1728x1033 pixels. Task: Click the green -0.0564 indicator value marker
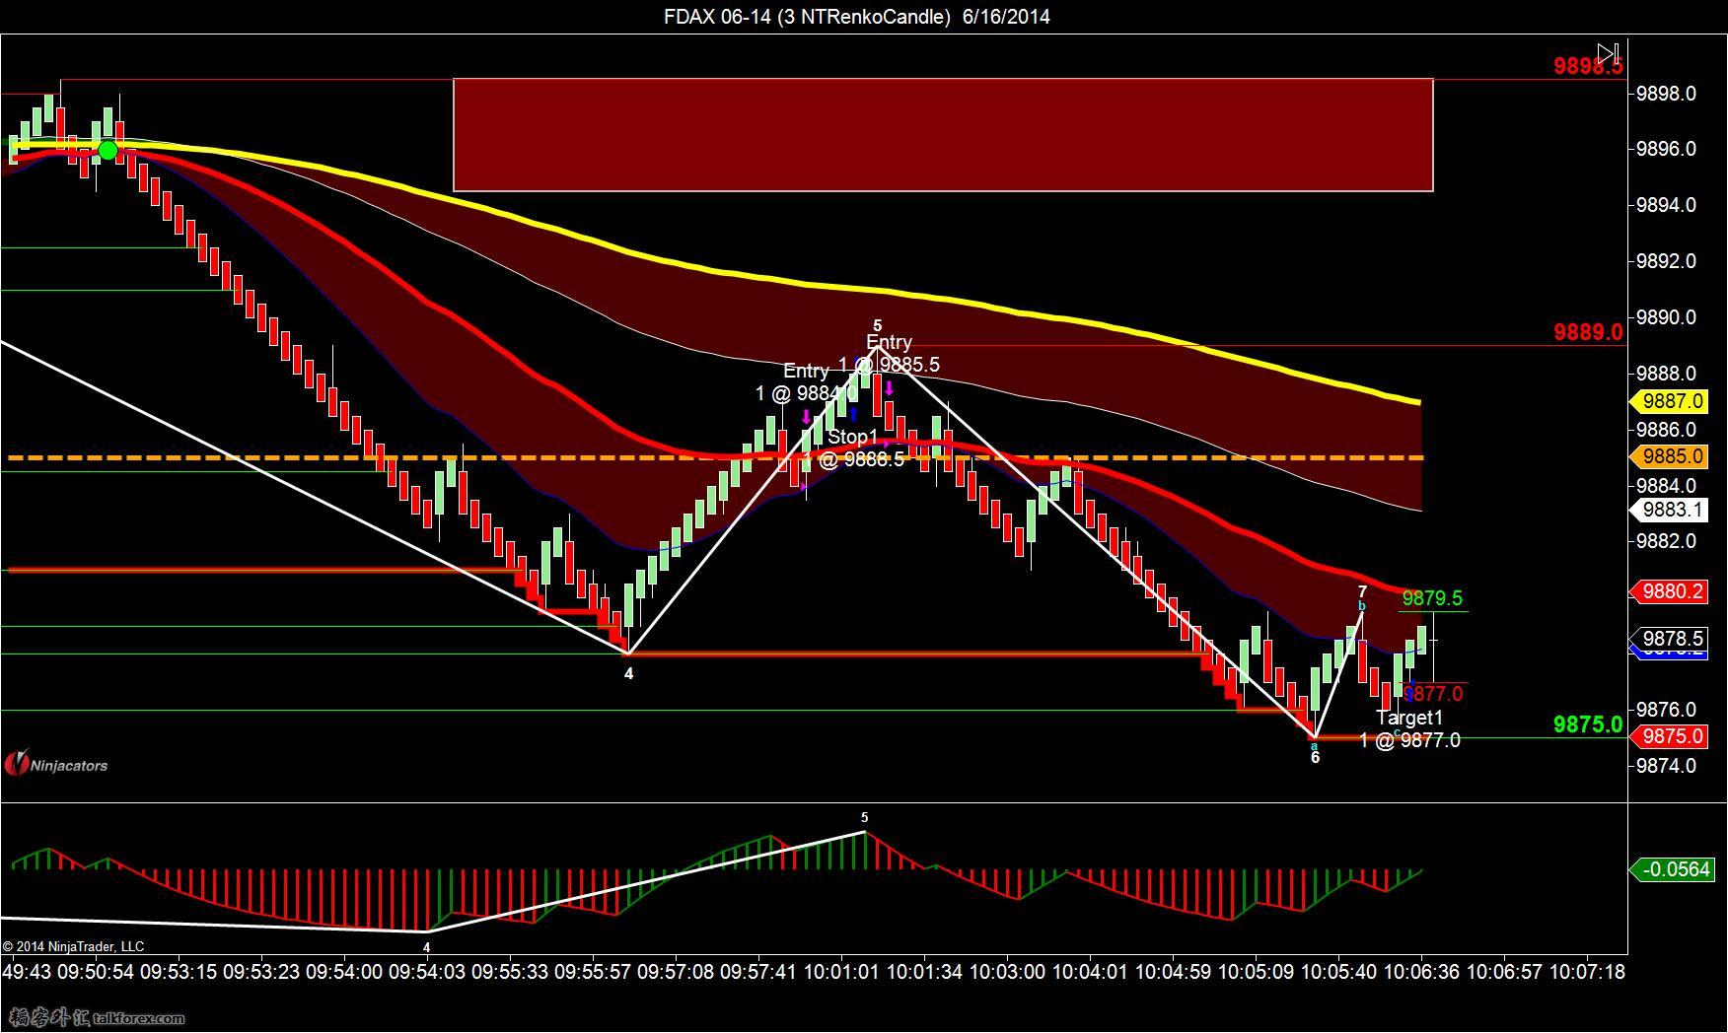tap(1673, 869)
